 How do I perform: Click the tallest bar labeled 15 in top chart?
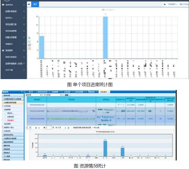[x=105, y=38]
